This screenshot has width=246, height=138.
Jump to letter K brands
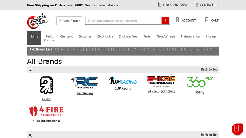(123, 49)
